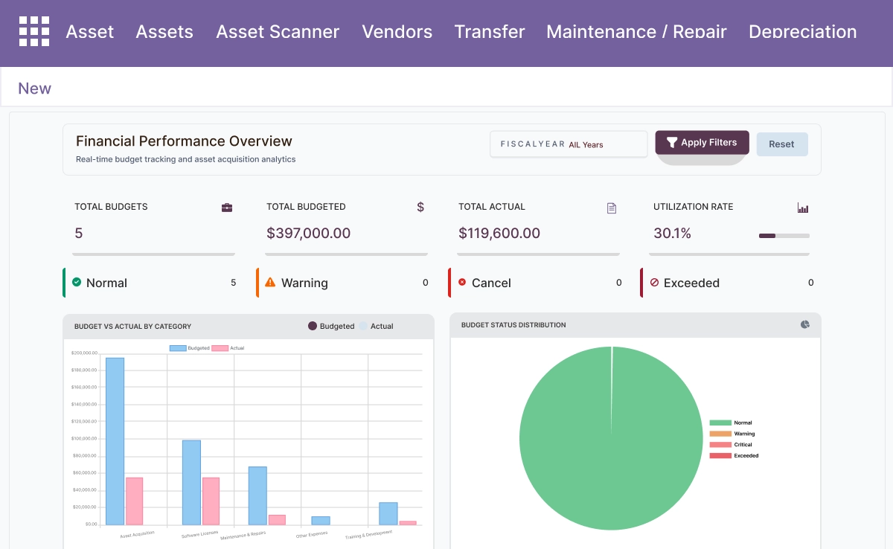Open the Asset menu
893x549 pixels.
pos(90,32)
